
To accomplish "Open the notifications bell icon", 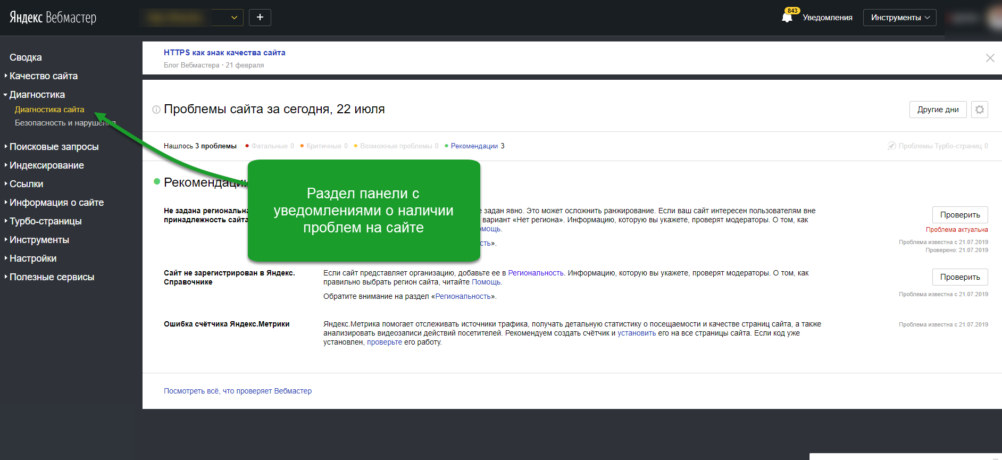I will (787, 18).
